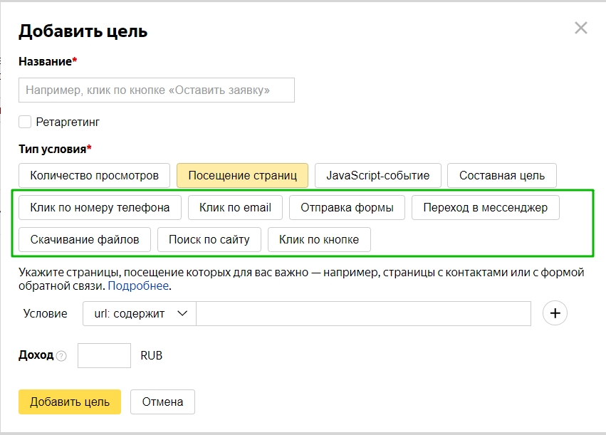Add another condition with plus button
The width and height of the screenshot is (606, 435).
click(x=555, y=313)
